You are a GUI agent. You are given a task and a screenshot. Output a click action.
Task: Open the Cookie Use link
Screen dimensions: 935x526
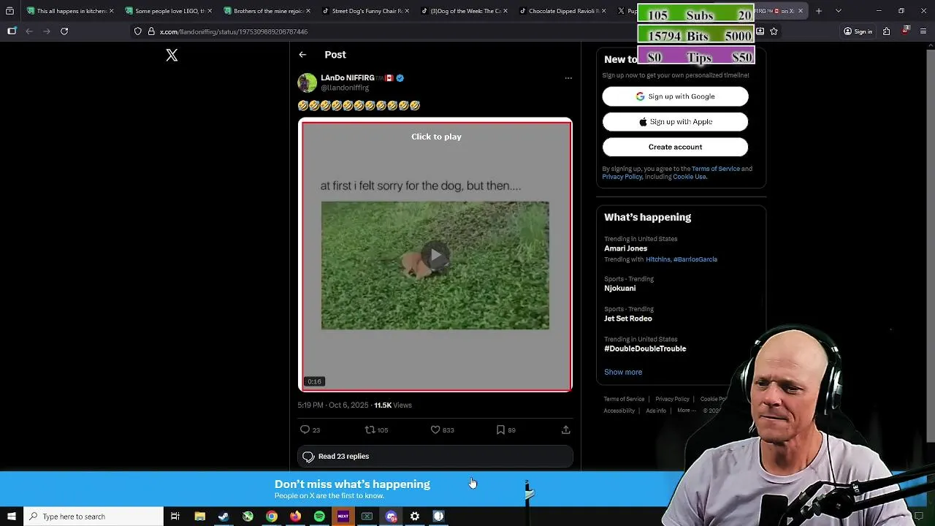(689, 177)
